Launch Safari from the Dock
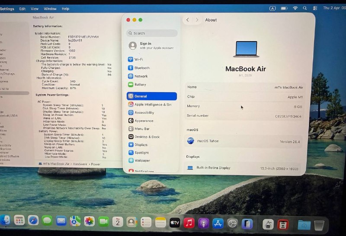Screen dimensions: 346x236 tap(33, 220)
